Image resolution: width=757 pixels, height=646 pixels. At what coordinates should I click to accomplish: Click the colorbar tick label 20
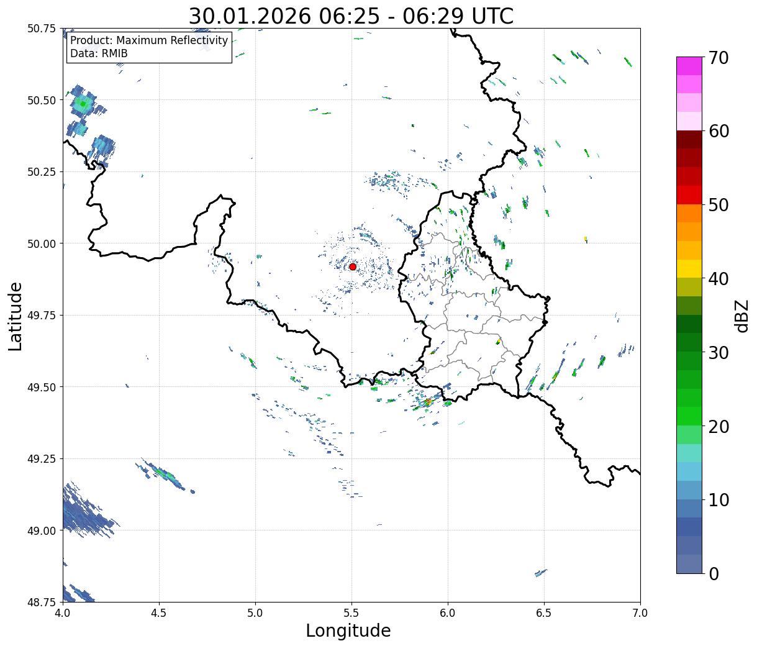[719, 426]
